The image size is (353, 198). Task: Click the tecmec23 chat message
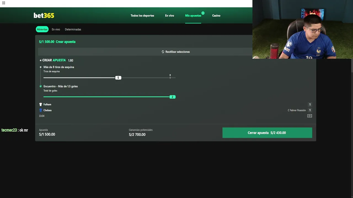point(15,130)
